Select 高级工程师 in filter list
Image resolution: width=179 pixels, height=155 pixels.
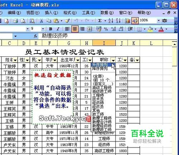[103, 87]
